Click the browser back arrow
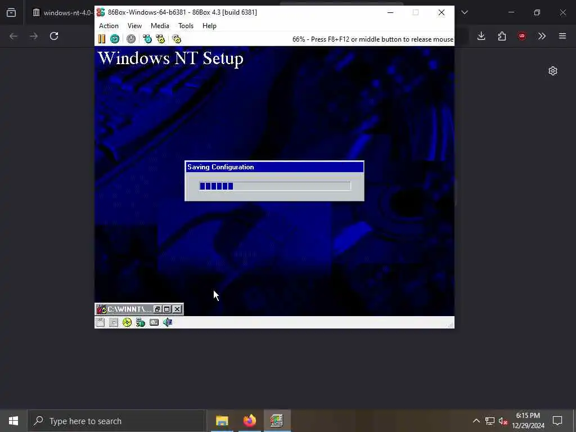The height and width of the screenshot is (432, 576). 13,36
